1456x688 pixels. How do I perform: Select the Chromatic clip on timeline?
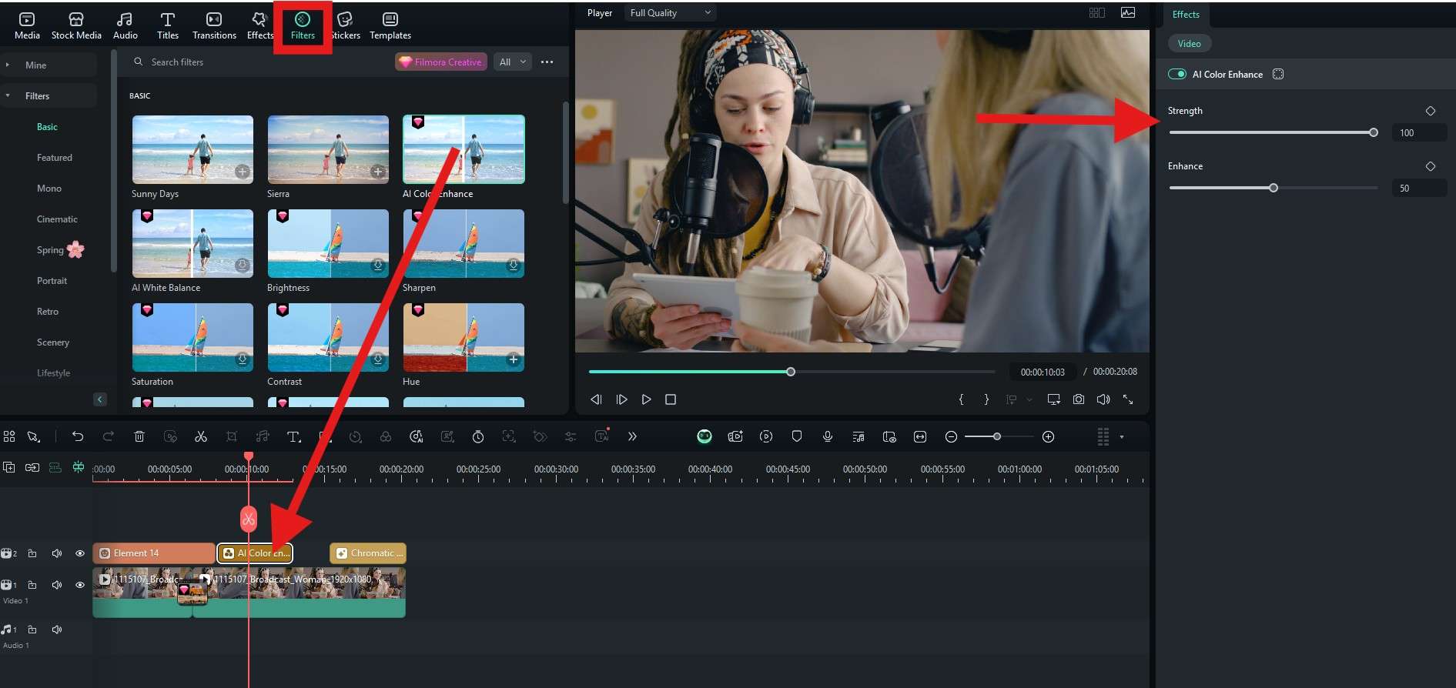(x=368, y=553)
